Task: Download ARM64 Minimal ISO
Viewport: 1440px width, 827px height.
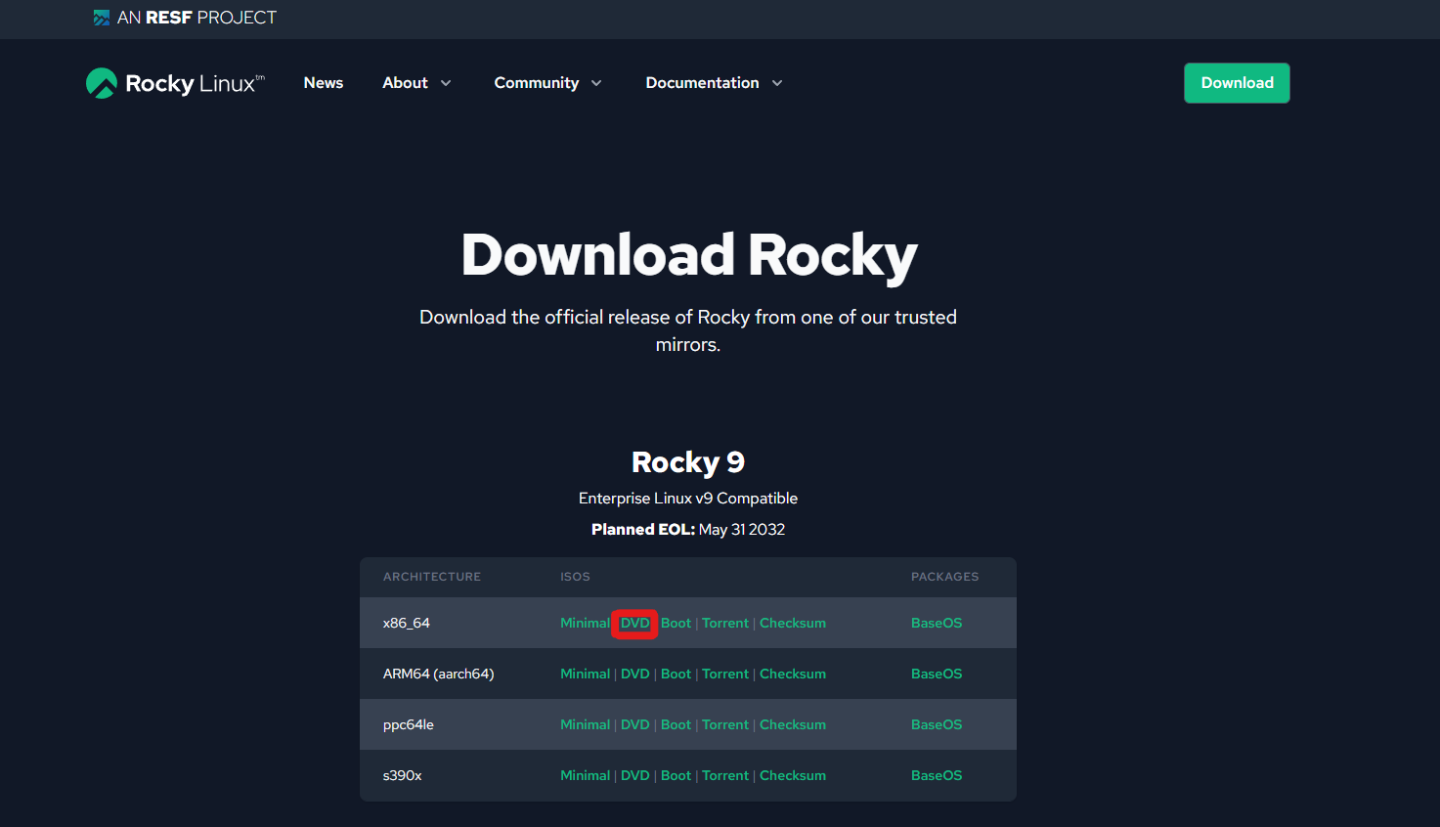Action: 585,674
